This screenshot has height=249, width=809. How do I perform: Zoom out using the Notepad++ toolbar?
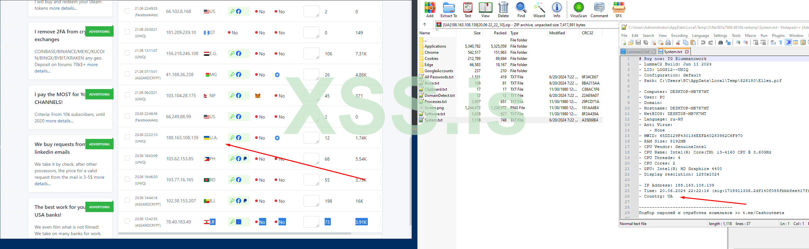[746, 43]
